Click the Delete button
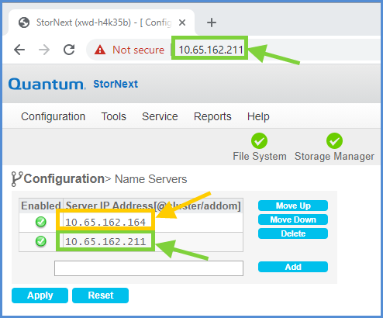 click(x=293, y=233)
